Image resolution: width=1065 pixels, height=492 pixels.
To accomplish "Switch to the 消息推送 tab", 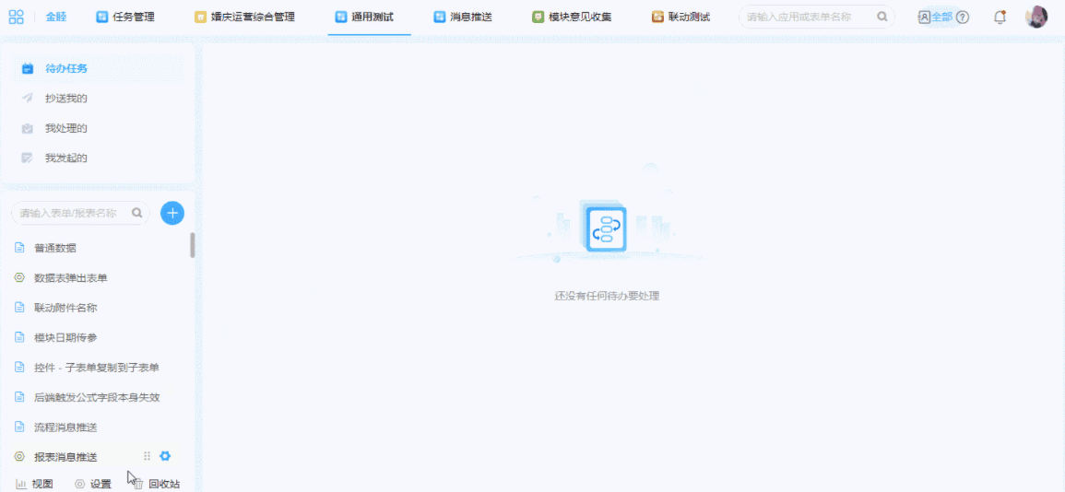I will point(463,17).
